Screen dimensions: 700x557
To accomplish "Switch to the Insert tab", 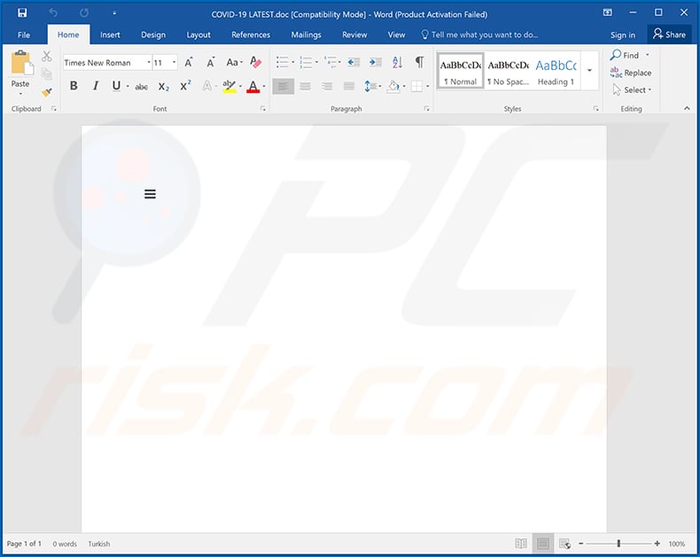I will pyautogui.click(x=110, y=35).
